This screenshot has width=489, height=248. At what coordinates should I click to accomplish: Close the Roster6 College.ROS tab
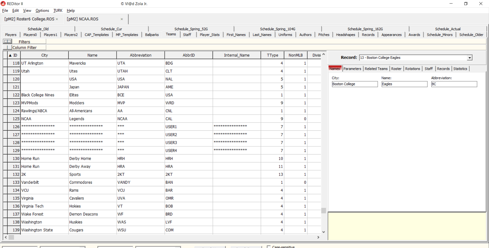click(57, 19)
